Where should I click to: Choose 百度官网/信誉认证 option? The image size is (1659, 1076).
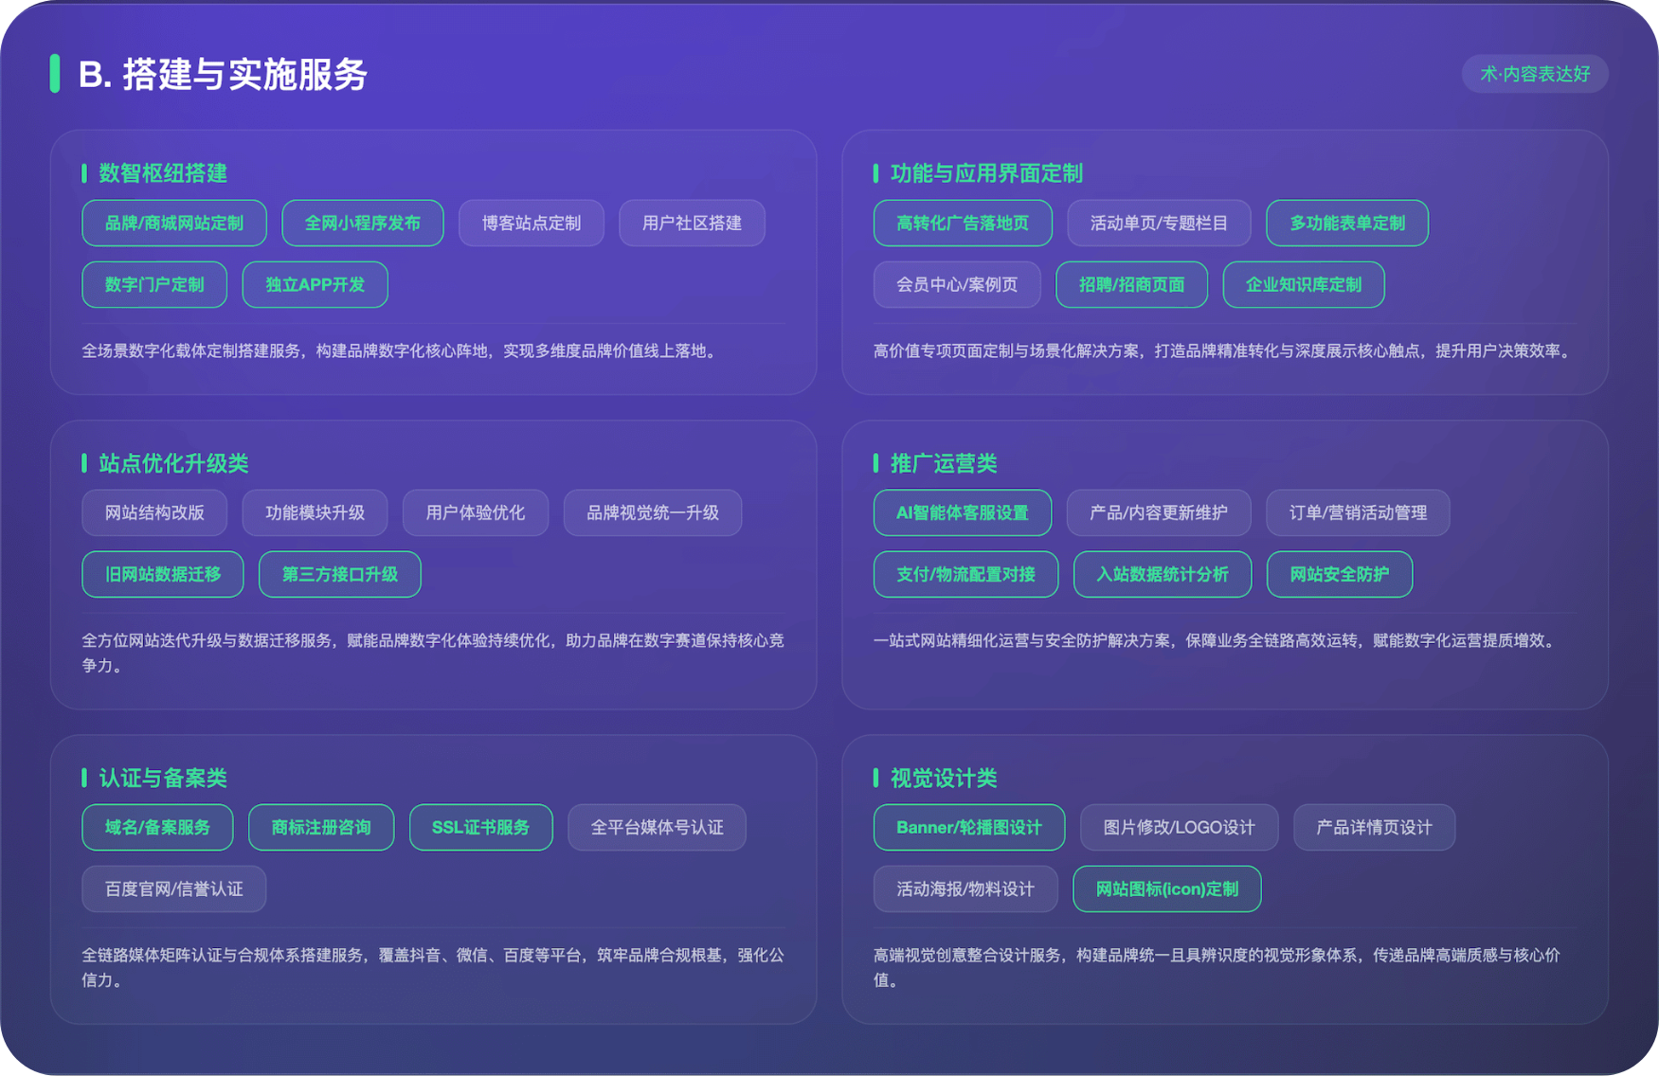coord(173,889)
